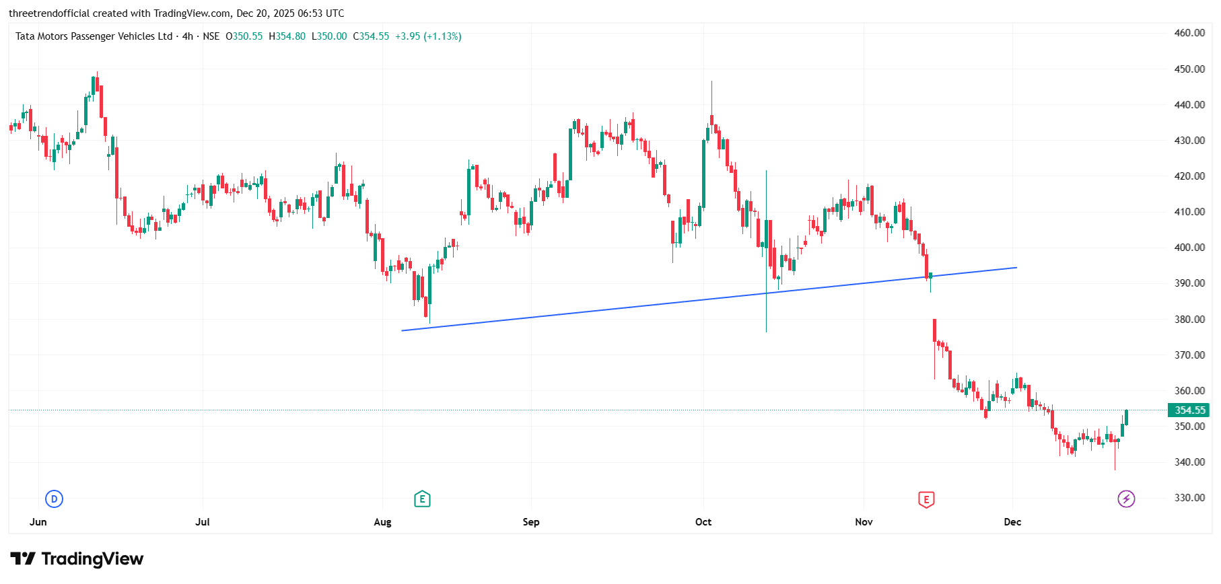The height and width of the screenshot is (584, 1221).
Task: Click the Jun label on time axis
Action: tap(38, 522)
